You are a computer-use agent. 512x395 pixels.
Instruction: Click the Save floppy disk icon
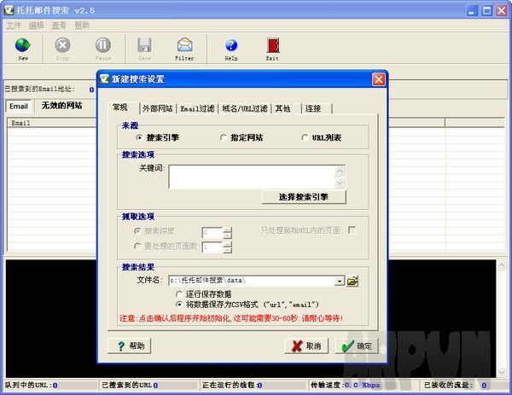[144, 49]
